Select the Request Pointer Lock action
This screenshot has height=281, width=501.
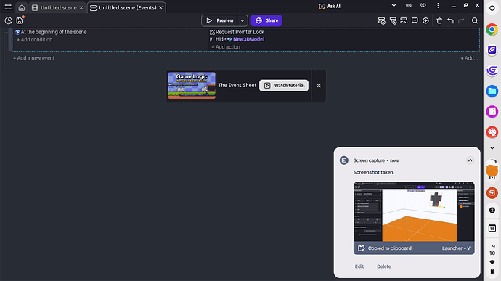(237, 32)
